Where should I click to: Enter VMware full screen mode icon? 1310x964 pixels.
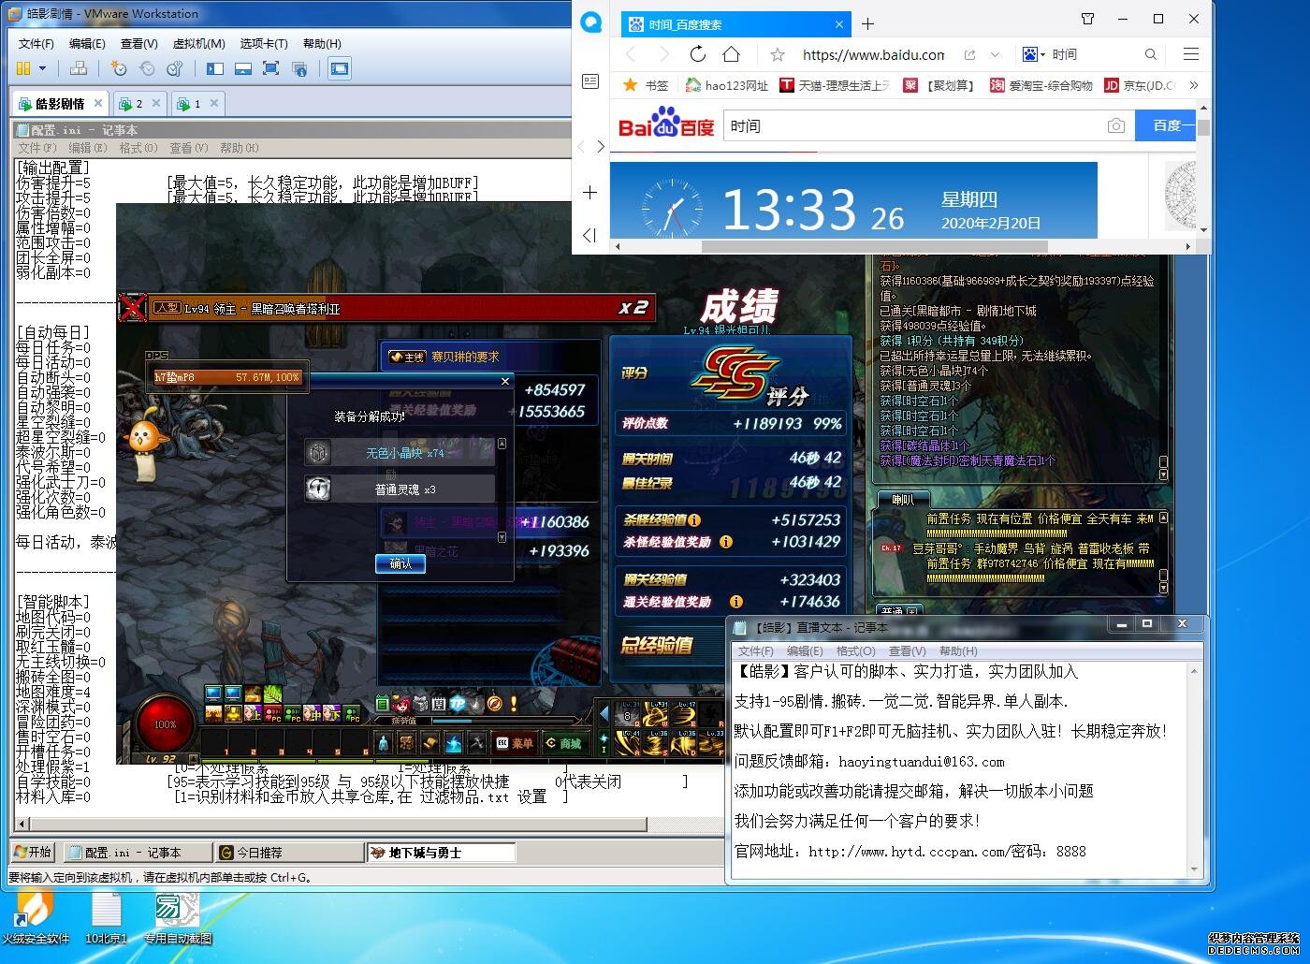[270, 68]
